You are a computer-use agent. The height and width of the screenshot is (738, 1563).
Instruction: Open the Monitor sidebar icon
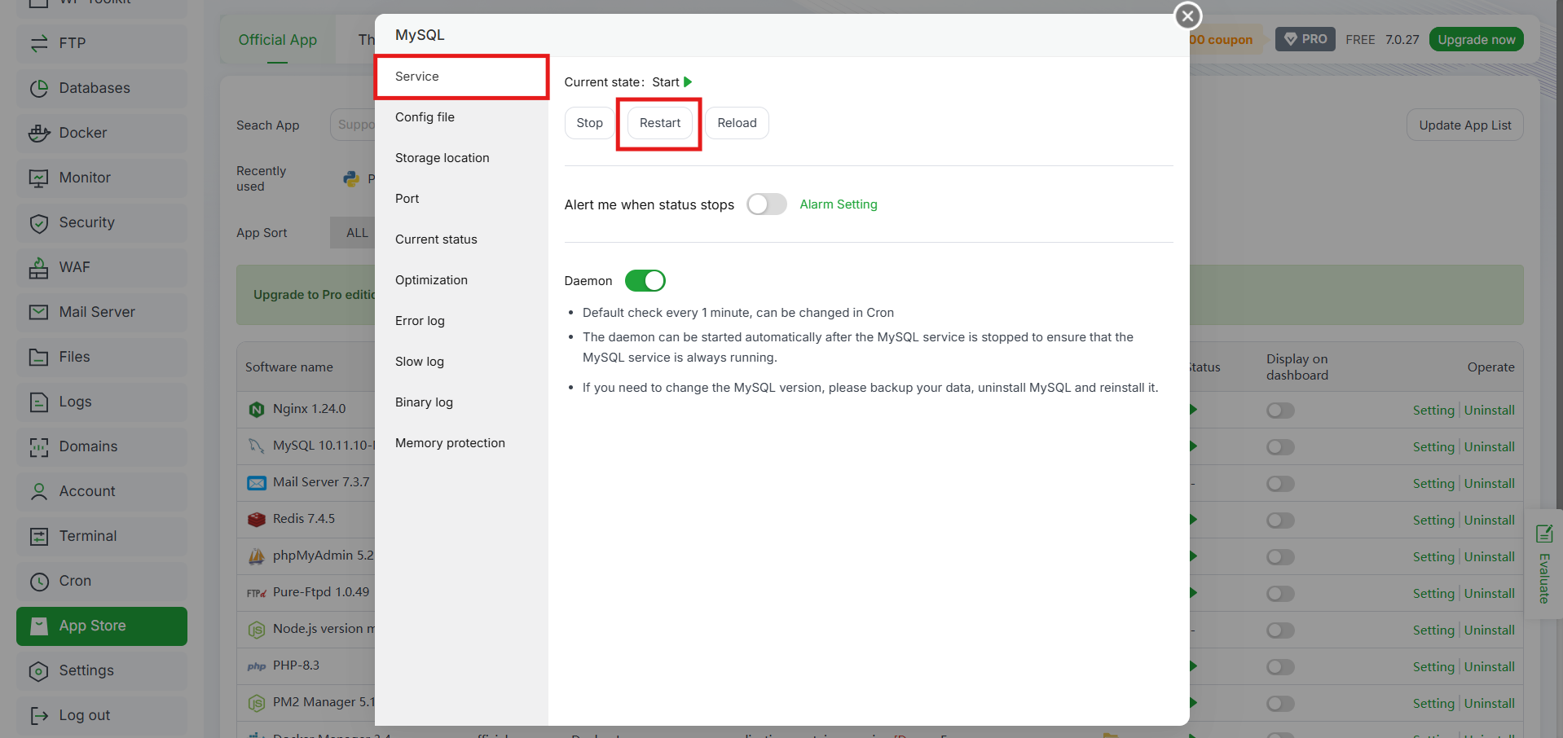point(39,178)
